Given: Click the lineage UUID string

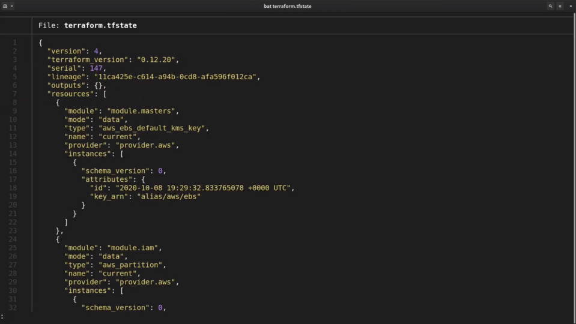Looking at the screenshot, I should coord(175,77).
